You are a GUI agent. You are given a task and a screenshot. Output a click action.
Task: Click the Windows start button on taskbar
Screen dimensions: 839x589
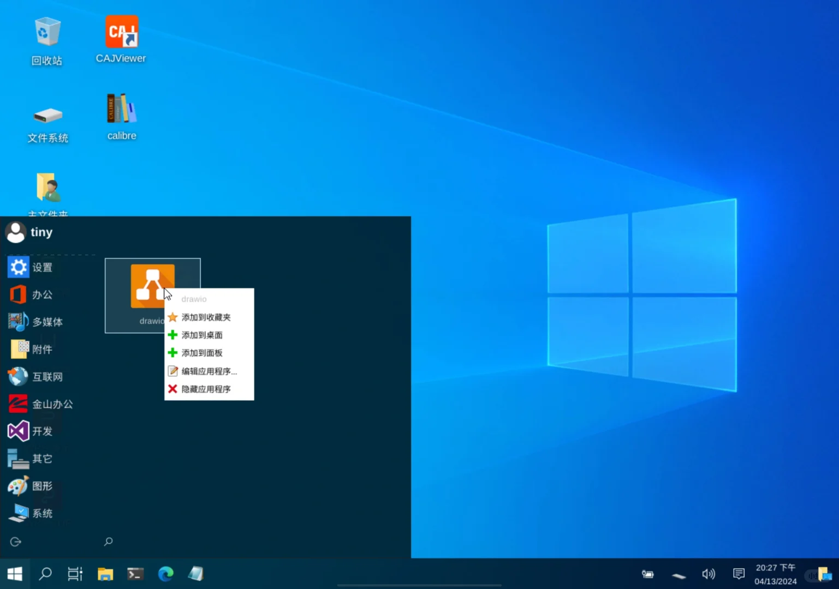coord(15,574)
